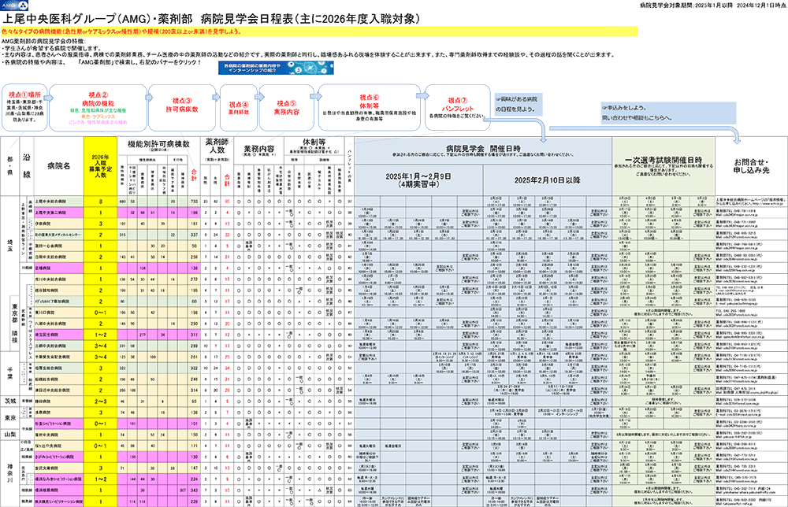Click the 申込みをしよう callout box
This screenshot has height=507, width=788.
[668, 113]
